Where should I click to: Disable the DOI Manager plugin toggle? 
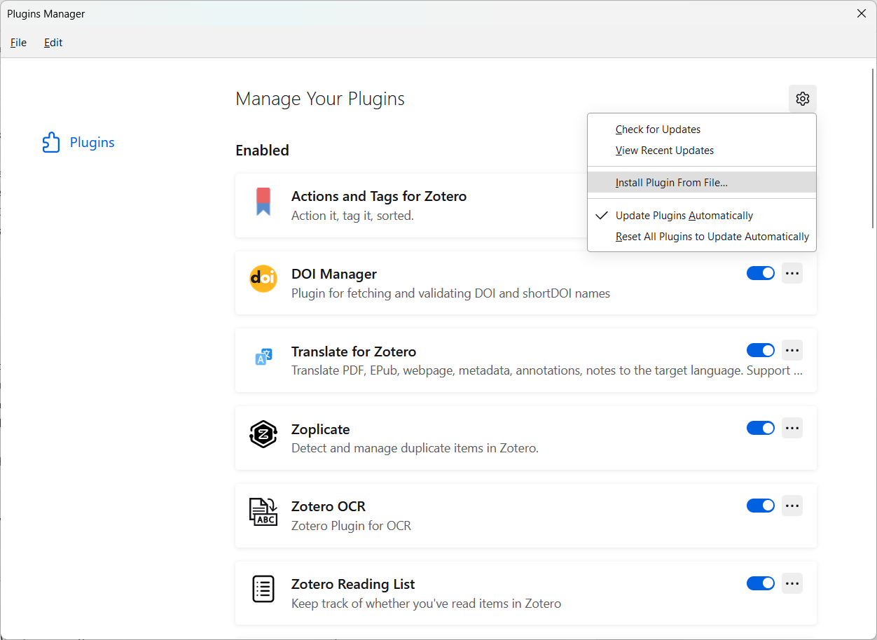760,273
